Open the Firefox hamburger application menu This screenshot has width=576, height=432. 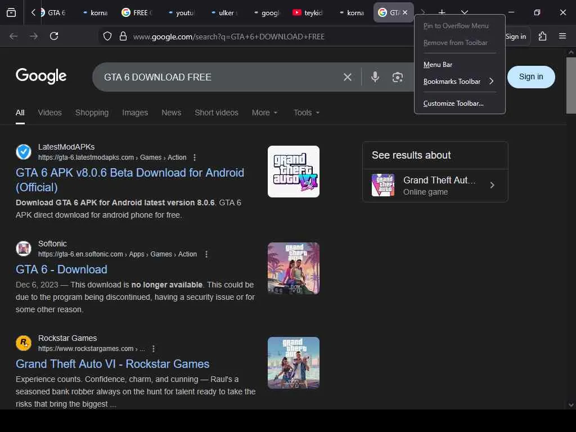(562, 36)
